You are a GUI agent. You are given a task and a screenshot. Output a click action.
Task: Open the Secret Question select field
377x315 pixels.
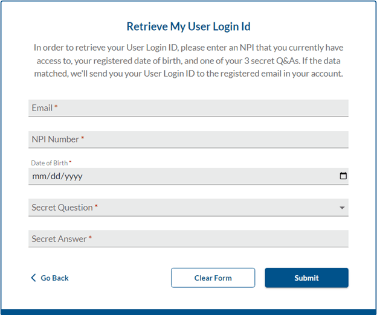[x=188, y=208]
